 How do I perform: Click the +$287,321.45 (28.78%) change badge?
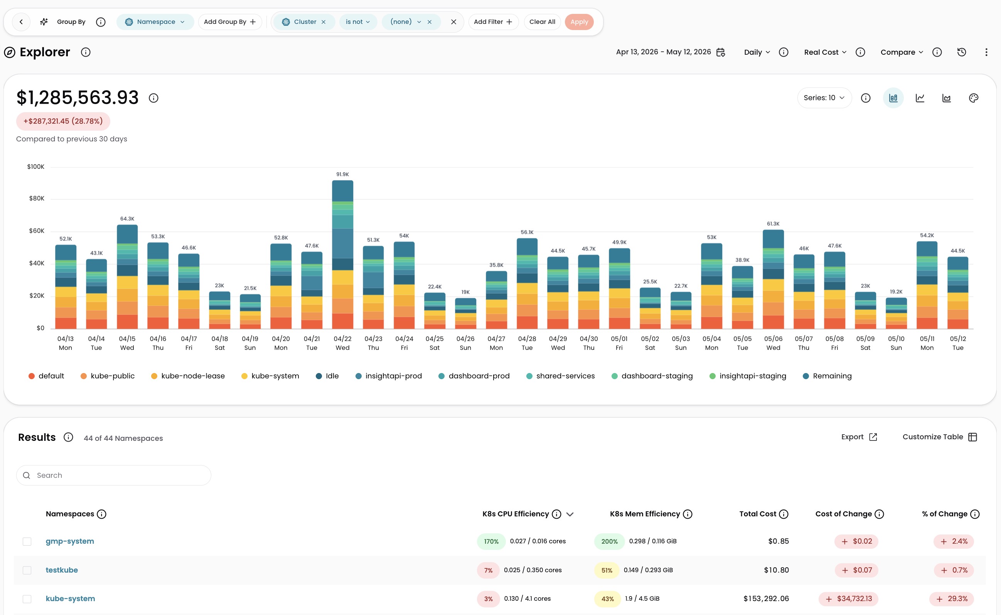63,121
